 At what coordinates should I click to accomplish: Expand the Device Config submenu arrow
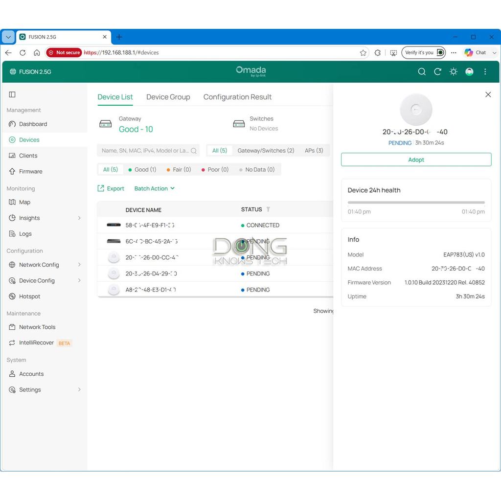79,280
